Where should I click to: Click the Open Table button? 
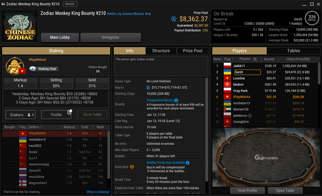pos(285,190)
